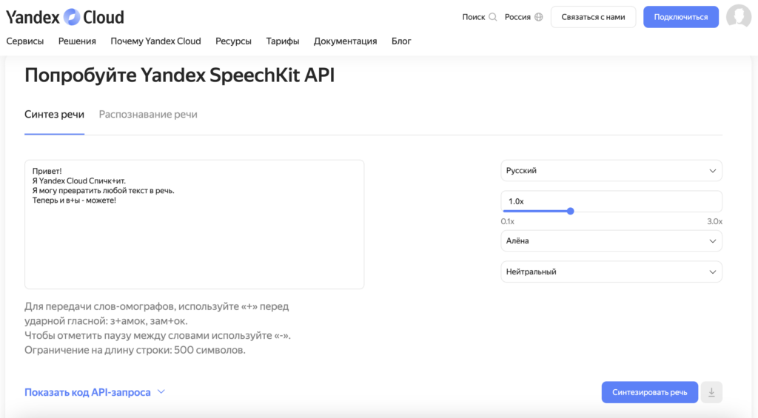Click the globe region icon
758x418 pixels.
point(538,17)
